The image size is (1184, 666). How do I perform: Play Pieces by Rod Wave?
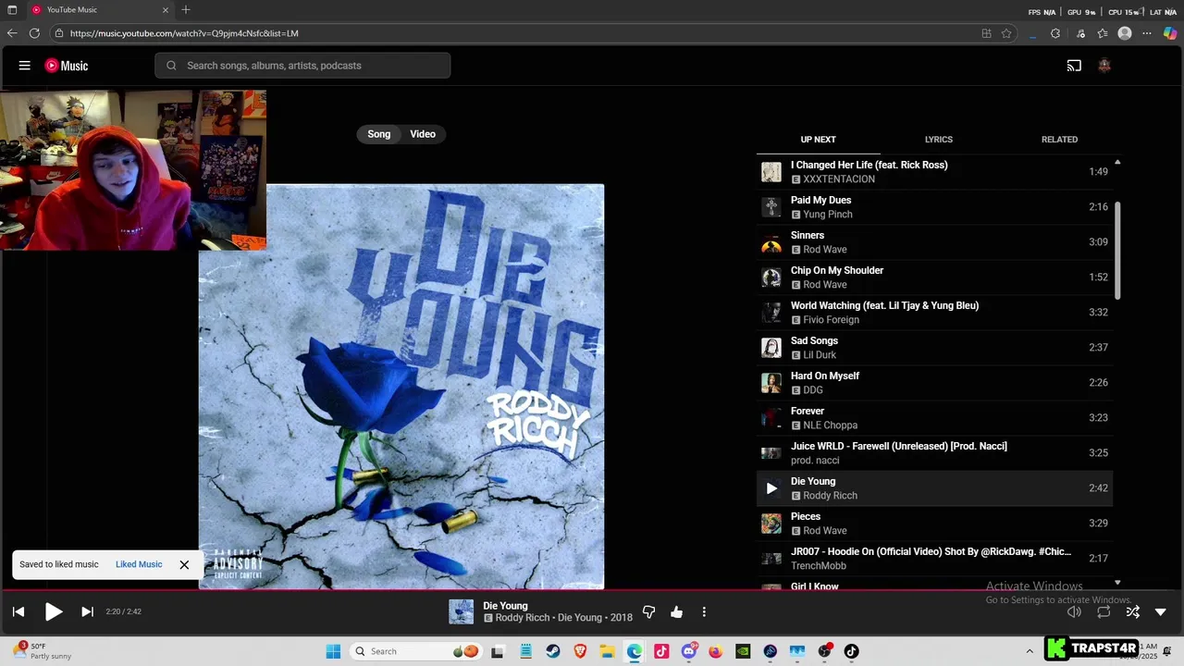coord(934,524)
